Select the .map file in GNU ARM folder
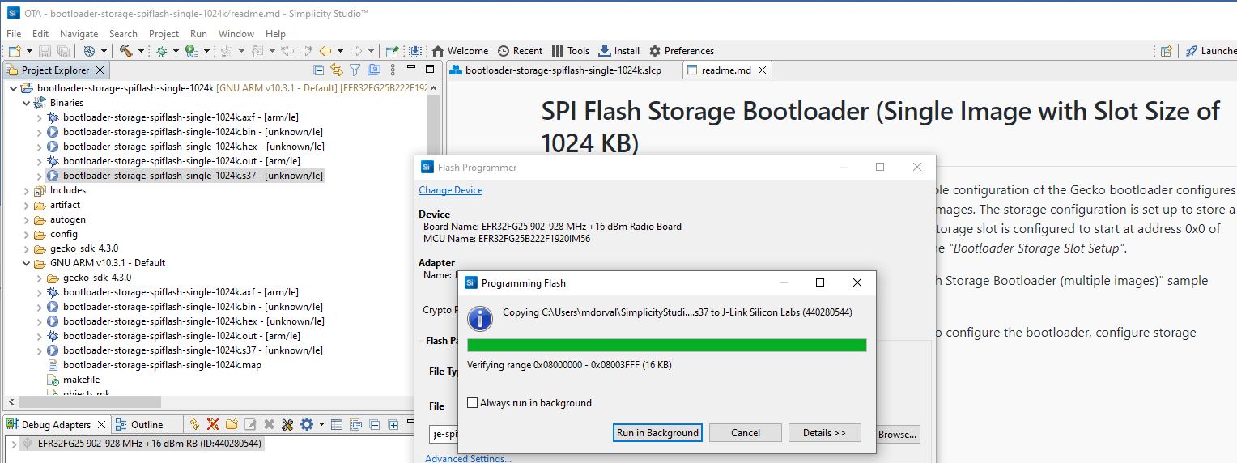Viewport: 1237px width, 463px height. pos(162,365)
